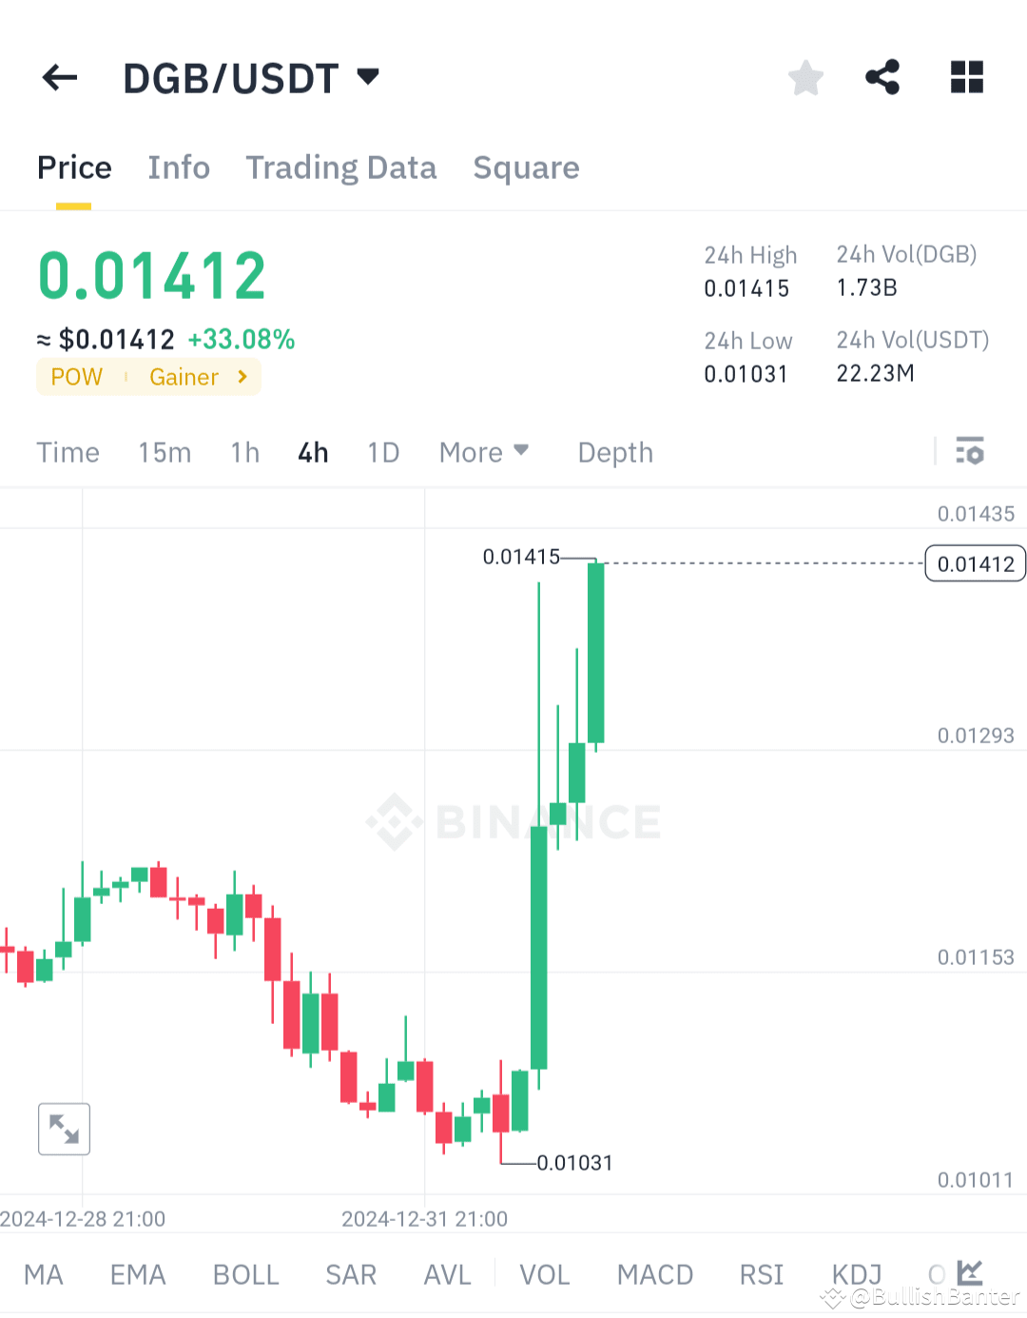
Task: Tap the back arrow to exit chart
Action: coord(59,77)
